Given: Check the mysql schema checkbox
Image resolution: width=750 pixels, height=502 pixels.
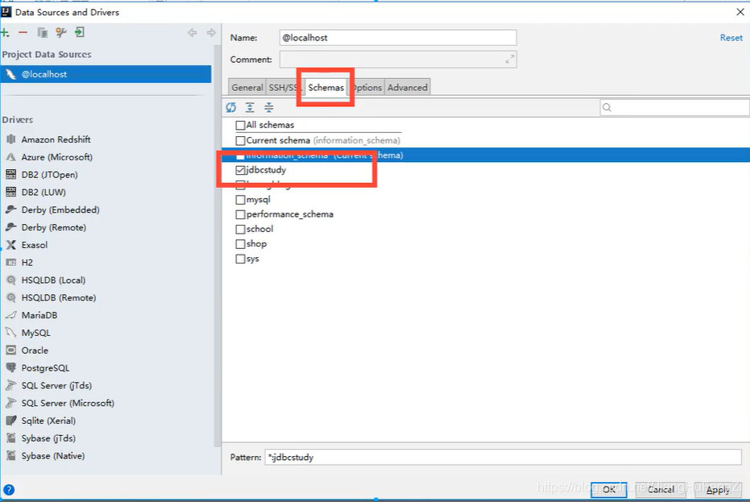Looking at the screenshot, I should coord(241,200).
